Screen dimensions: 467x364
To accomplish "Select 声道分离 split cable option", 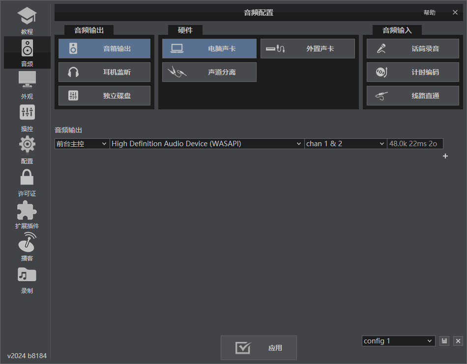I will [209, 72].
